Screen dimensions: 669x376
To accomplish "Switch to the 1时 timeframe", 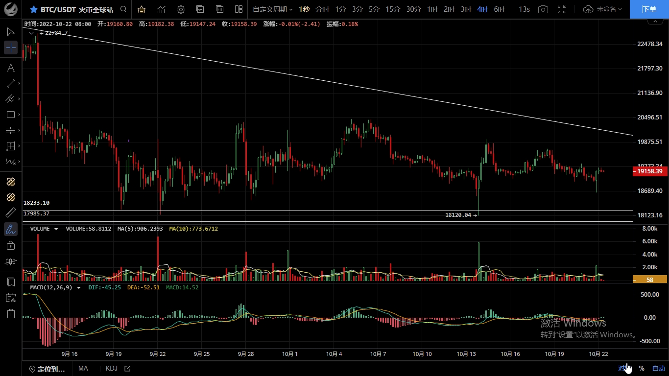I will click(432, 9).
